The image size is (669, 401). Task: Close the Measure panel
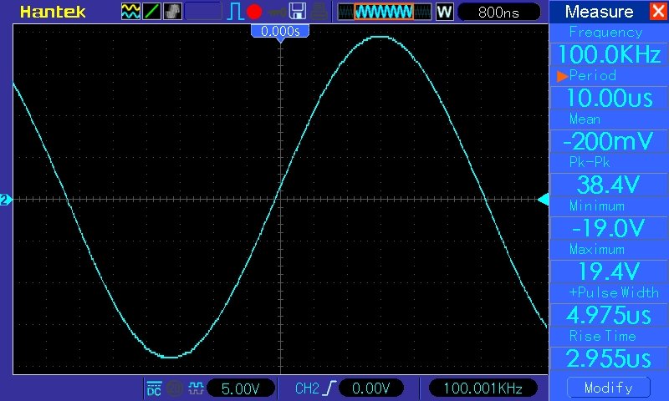coord(659,11)
